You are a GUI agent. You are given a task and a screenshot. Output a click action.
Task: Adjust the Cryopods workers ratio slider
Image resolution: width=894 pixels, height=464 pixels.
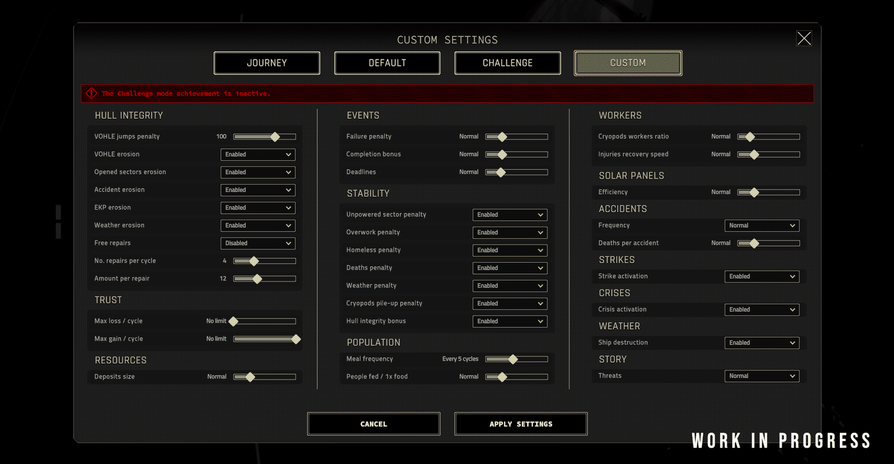click(x=769, y=137)
